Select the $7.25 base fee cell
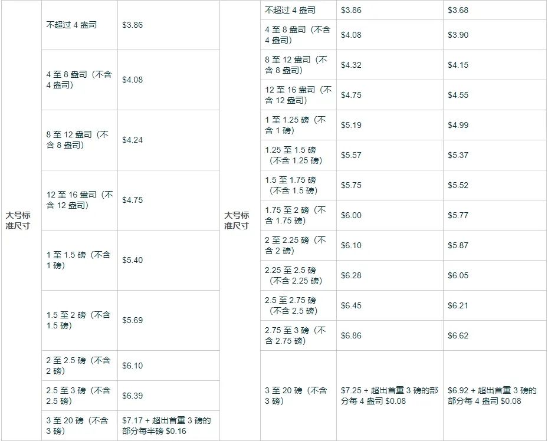 [x=389, y=396]
